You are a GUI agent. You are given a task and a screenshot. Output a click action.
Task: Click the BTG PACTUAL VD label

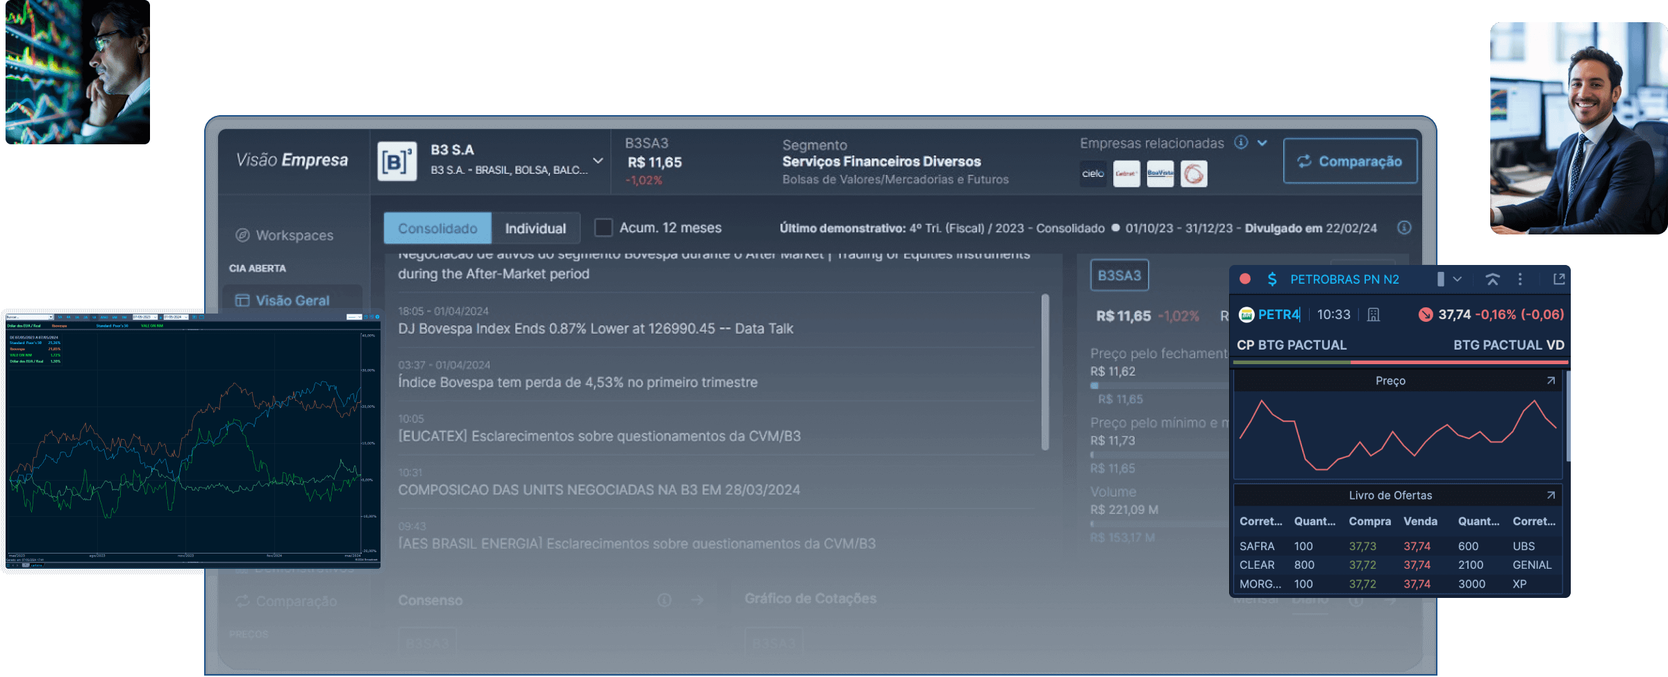point(1509,345)
